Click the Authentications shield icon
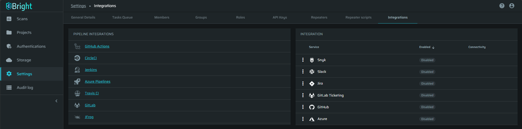Screen dimensions: 522x129 tap(9, 46)
